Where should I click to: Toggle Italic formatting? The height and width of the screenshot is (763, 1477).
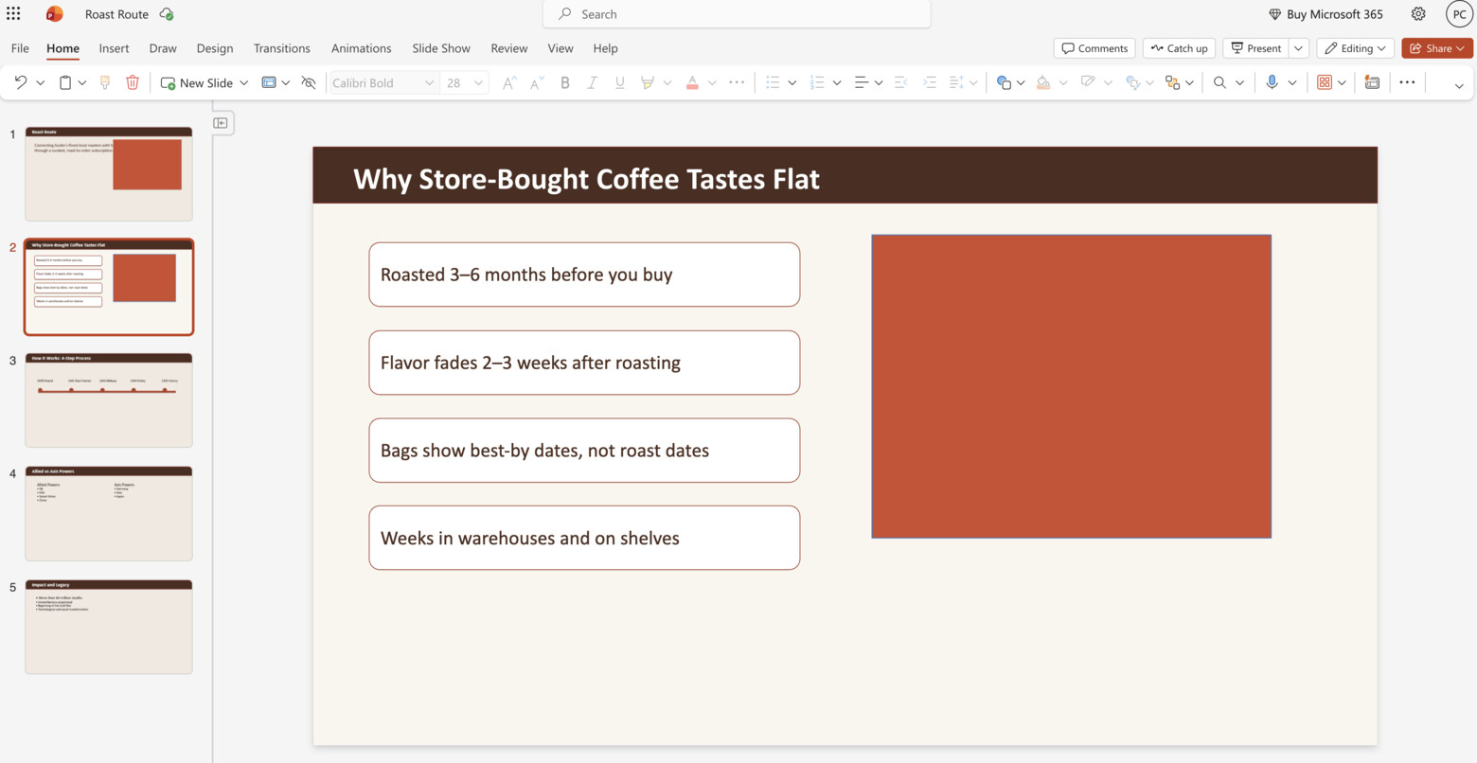point(592,82)
